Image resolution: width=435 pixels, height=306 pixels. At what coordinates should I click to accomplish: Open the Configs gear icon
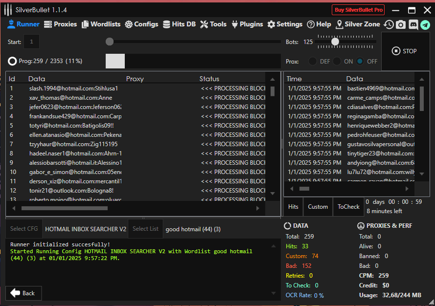click(x=129, y=24)
